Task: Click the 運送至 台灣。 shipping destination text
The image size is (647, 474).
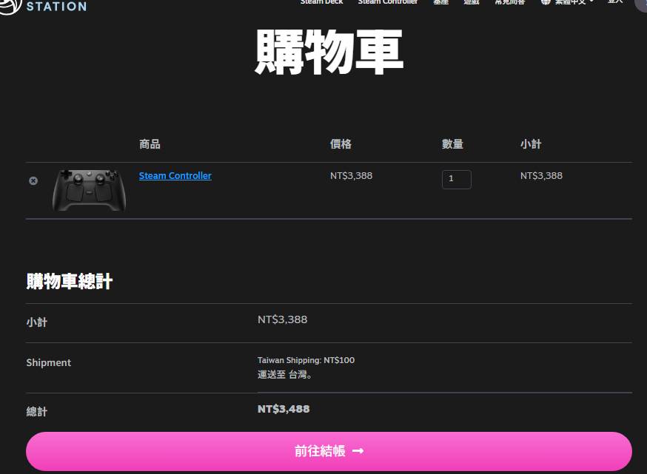Action: click(x=285, y=375)
